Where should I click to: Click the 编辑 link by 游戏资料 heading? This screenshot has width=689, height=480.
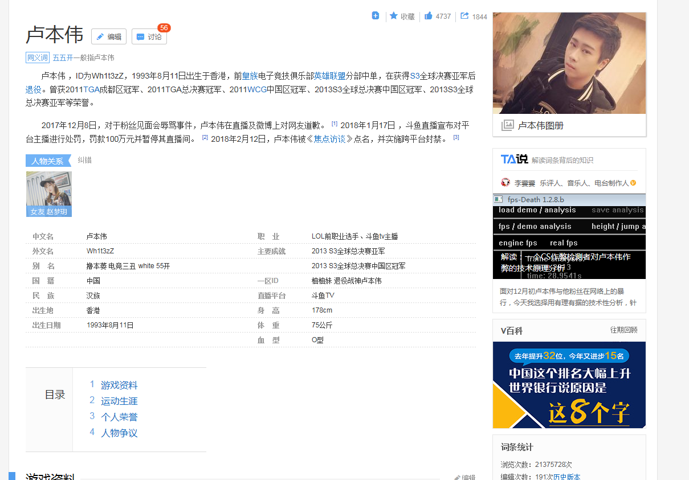click(x=464, y=477)
